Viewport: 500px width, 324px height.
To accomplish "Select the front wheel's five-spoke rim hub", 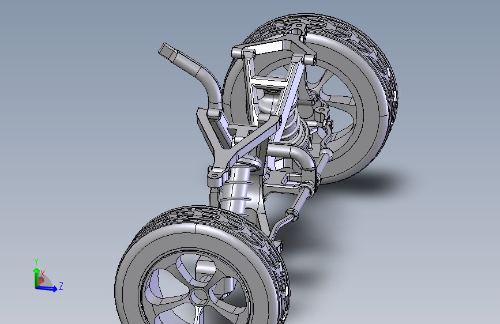I will click(x=200, y=296).
